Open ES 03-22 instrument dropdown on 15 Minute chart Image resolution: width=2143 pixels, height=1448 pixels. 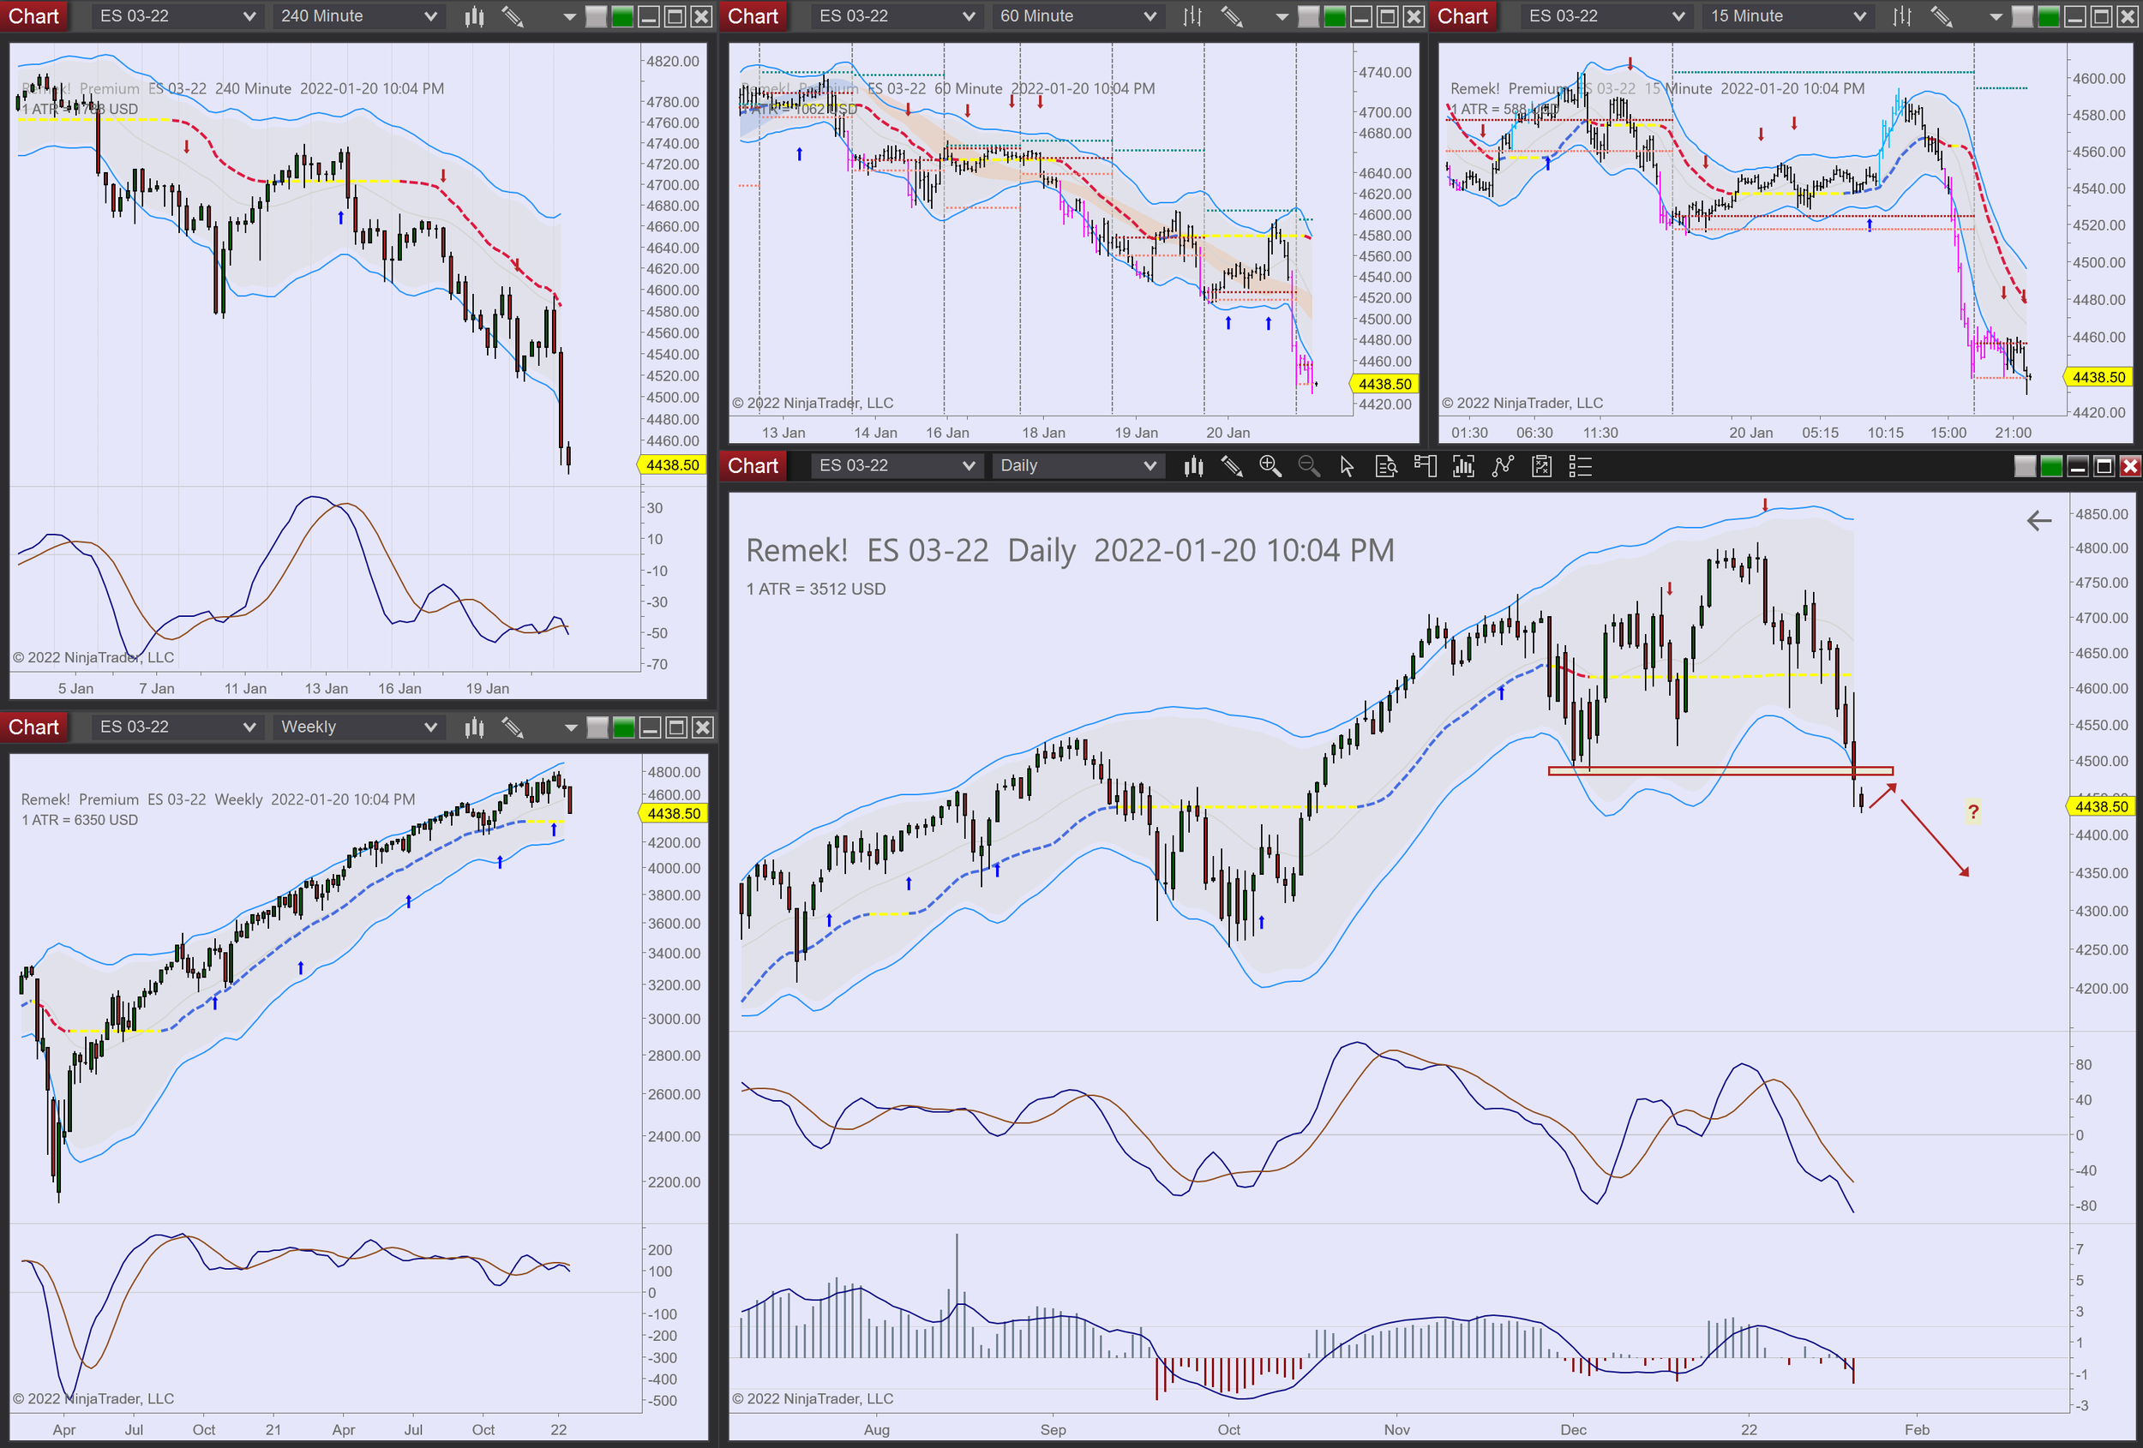(x=1606, y=16)
